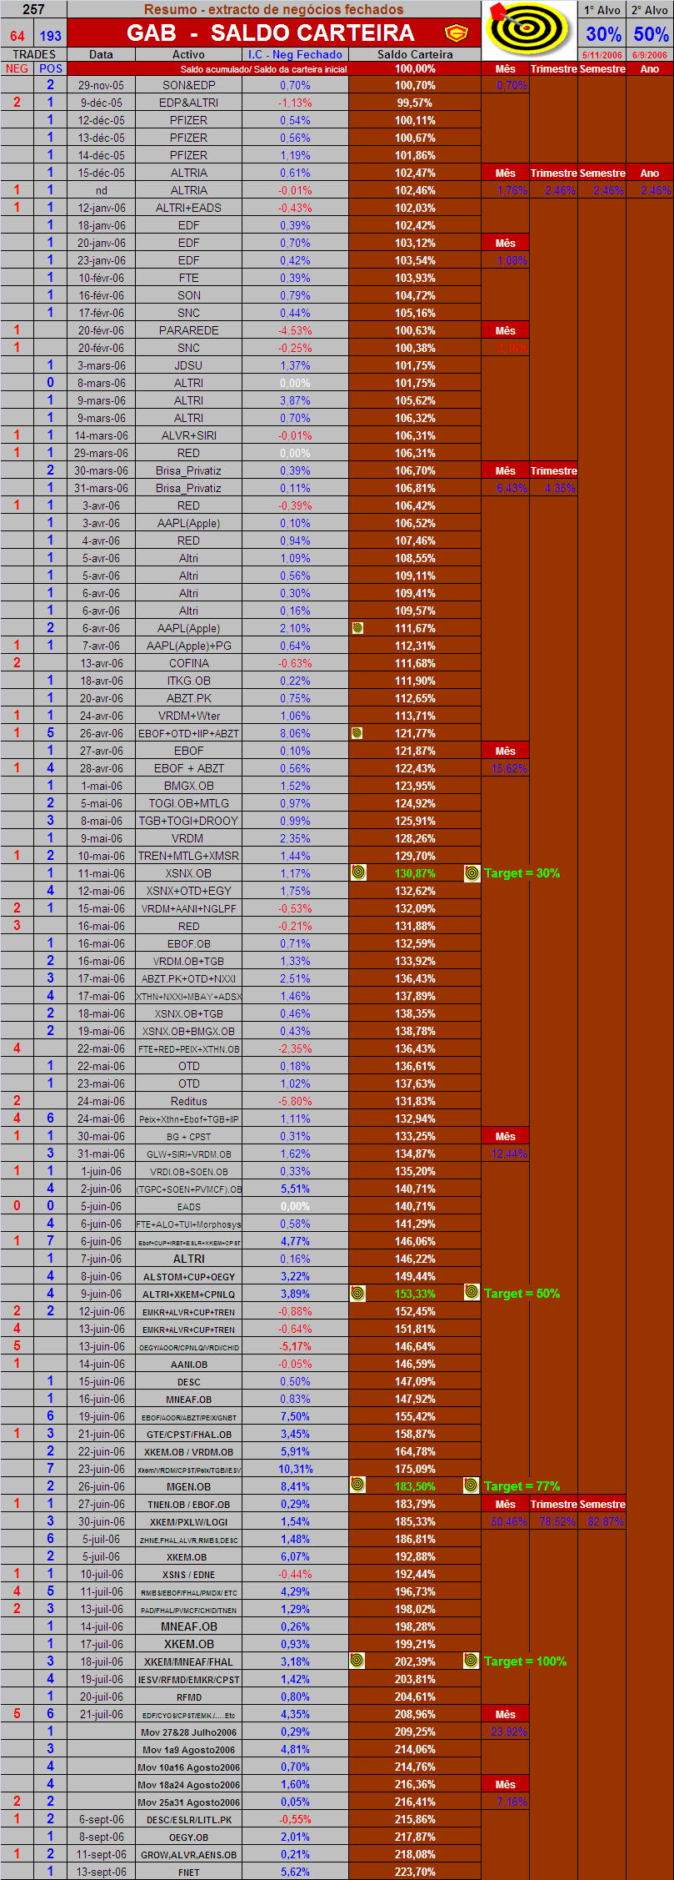Select the Activo column header
Screen dimensions: 674x1880
(x=188, y=54)
